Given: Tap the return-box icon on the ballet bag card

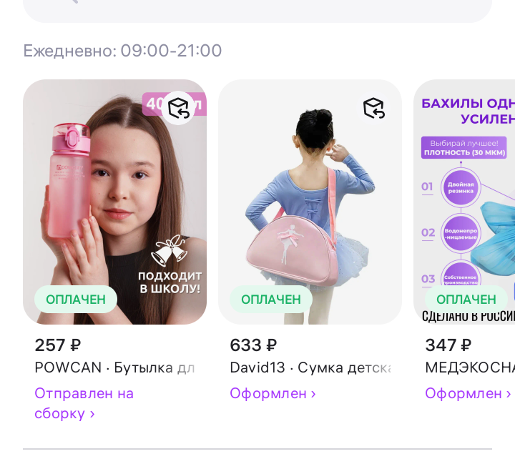Looking at the screenshot, I should pyautogui.click(x=373, y=108).
